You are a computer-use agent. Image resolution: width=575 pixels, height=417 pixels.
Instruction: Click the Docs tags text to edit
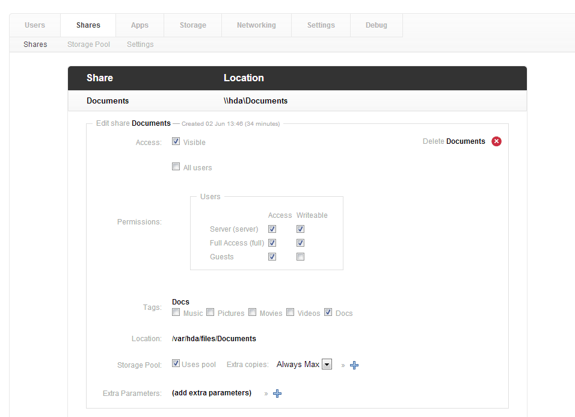coord(180,302)
